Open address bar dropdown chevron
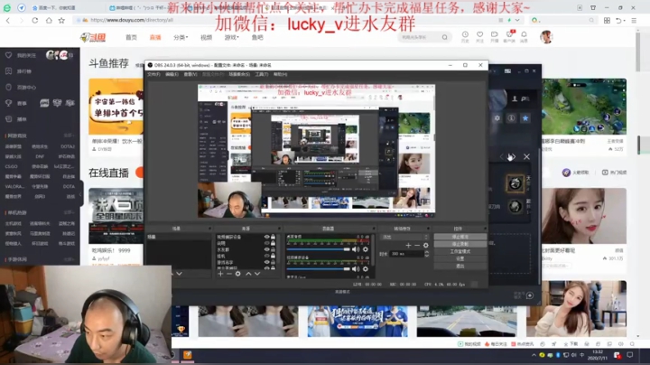This screenshot has width=650, height=365. (x=517, y=20)
